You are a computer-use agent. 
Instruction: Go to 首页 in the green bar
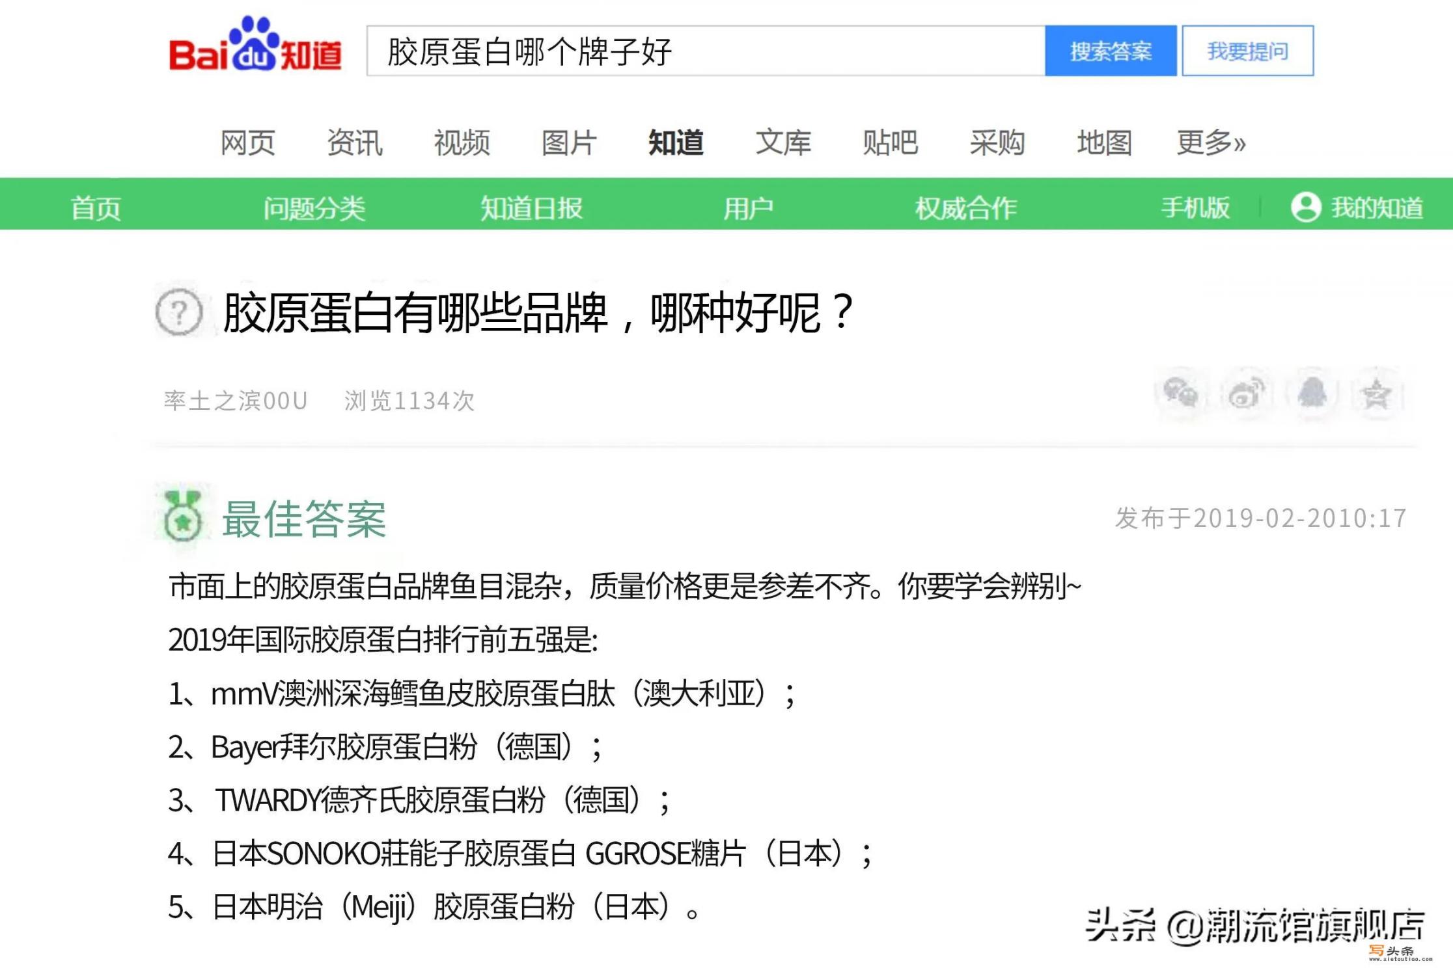point(96,208)
